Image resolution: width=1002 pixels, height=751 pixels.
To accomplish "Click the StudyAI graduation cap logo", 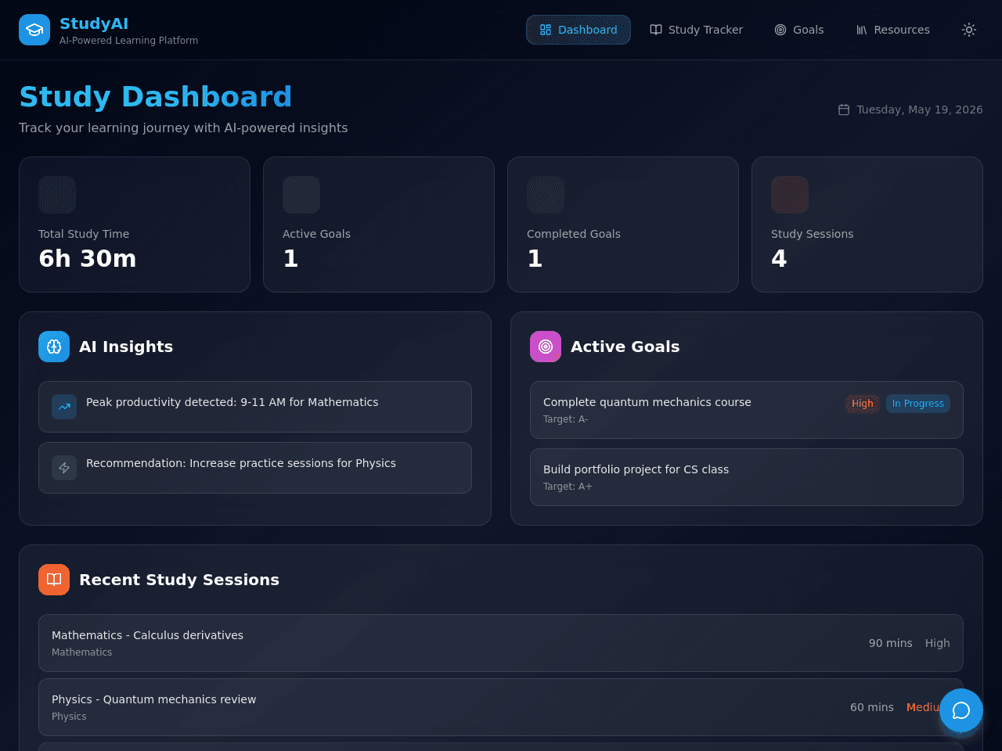I will [34, 30].
